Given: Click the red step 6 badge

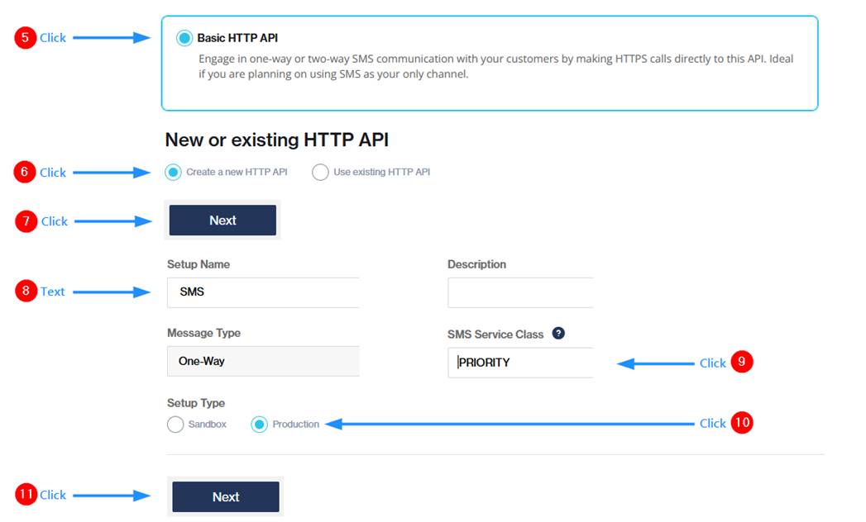Looking at the screenshot, I should pyautogui.click(x=26, y=172).
